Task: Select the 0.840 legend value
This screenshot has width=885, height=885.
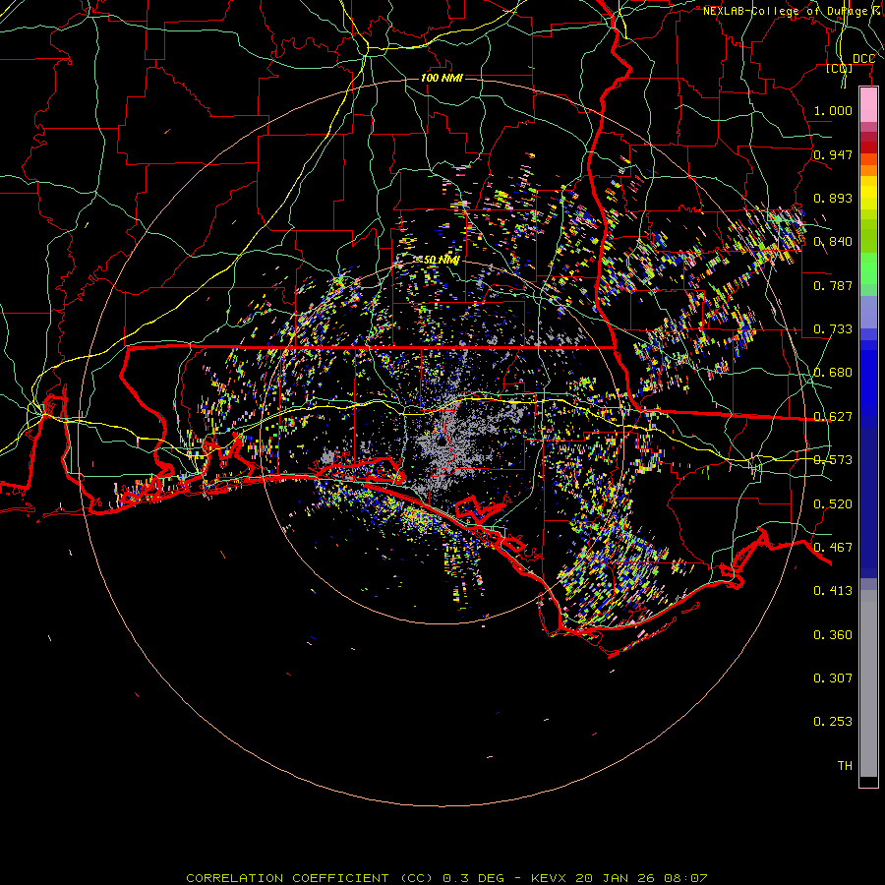Action: [x=833, y=242]
